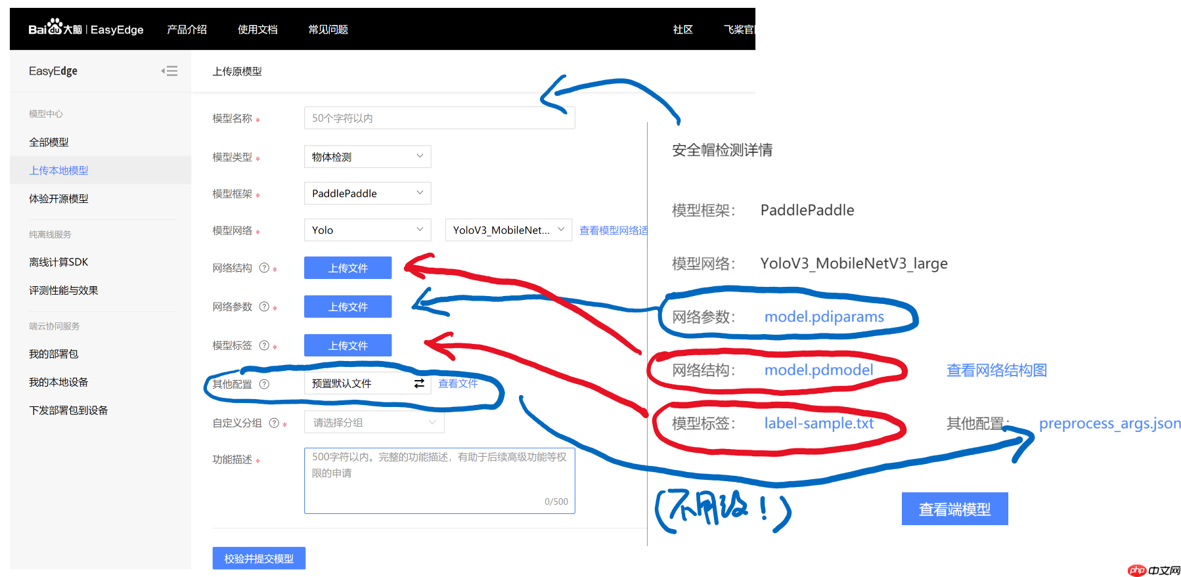Open the 查看文件 link
Screen dimensions: 1181x577
[458, 383]
